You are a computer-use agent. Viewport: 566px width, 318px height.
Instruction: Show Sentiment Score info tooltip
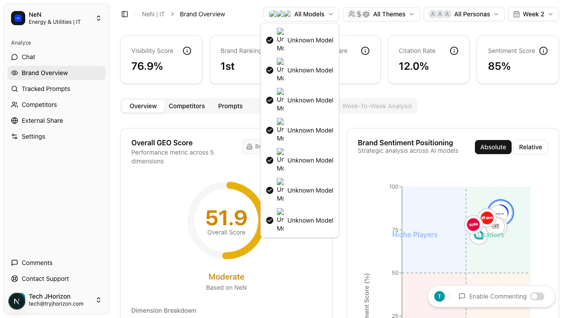[x=543, y=51]
